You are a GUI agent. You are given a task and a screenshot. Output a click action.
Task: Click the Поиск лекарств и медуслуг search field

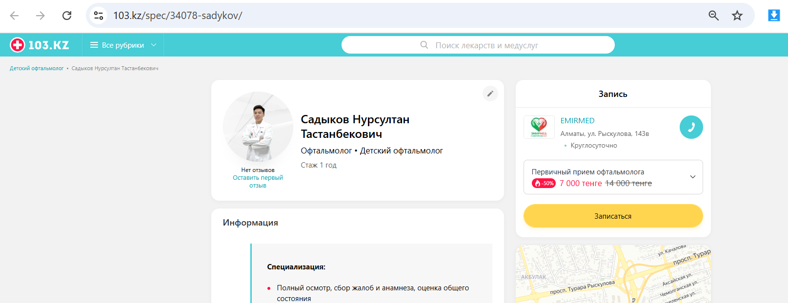[478, 45]
